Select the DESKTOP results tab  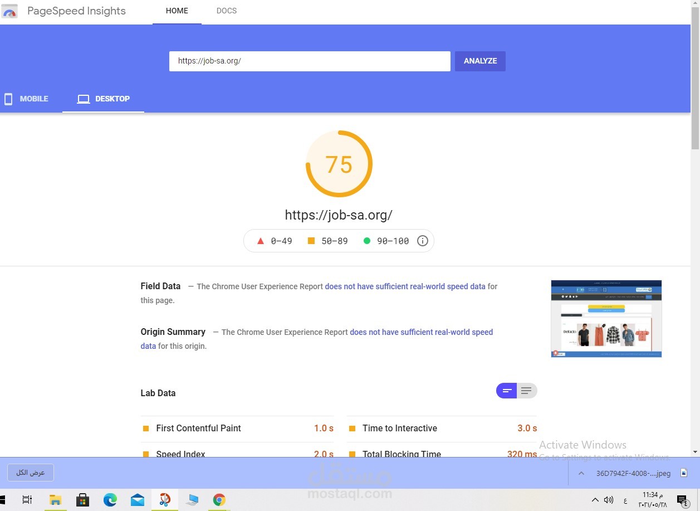click(x=104, y=99)
